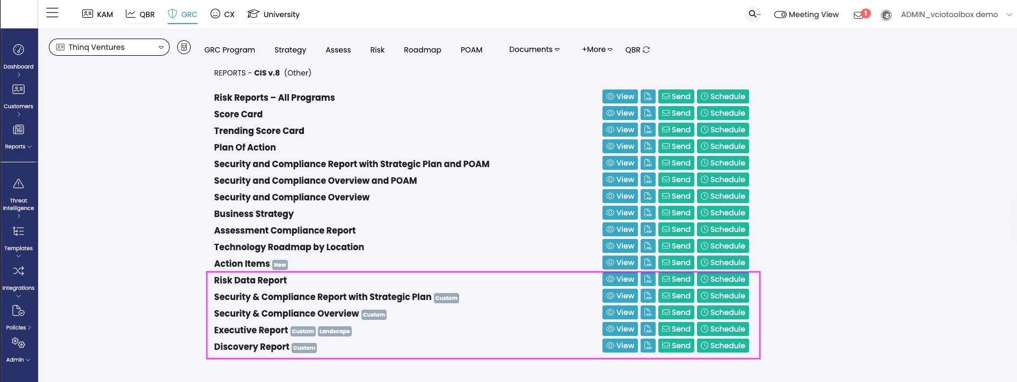The image size is (1017, 382).
Task: Expand Integrations sidebar chevron
Action: tap(18, 296)
